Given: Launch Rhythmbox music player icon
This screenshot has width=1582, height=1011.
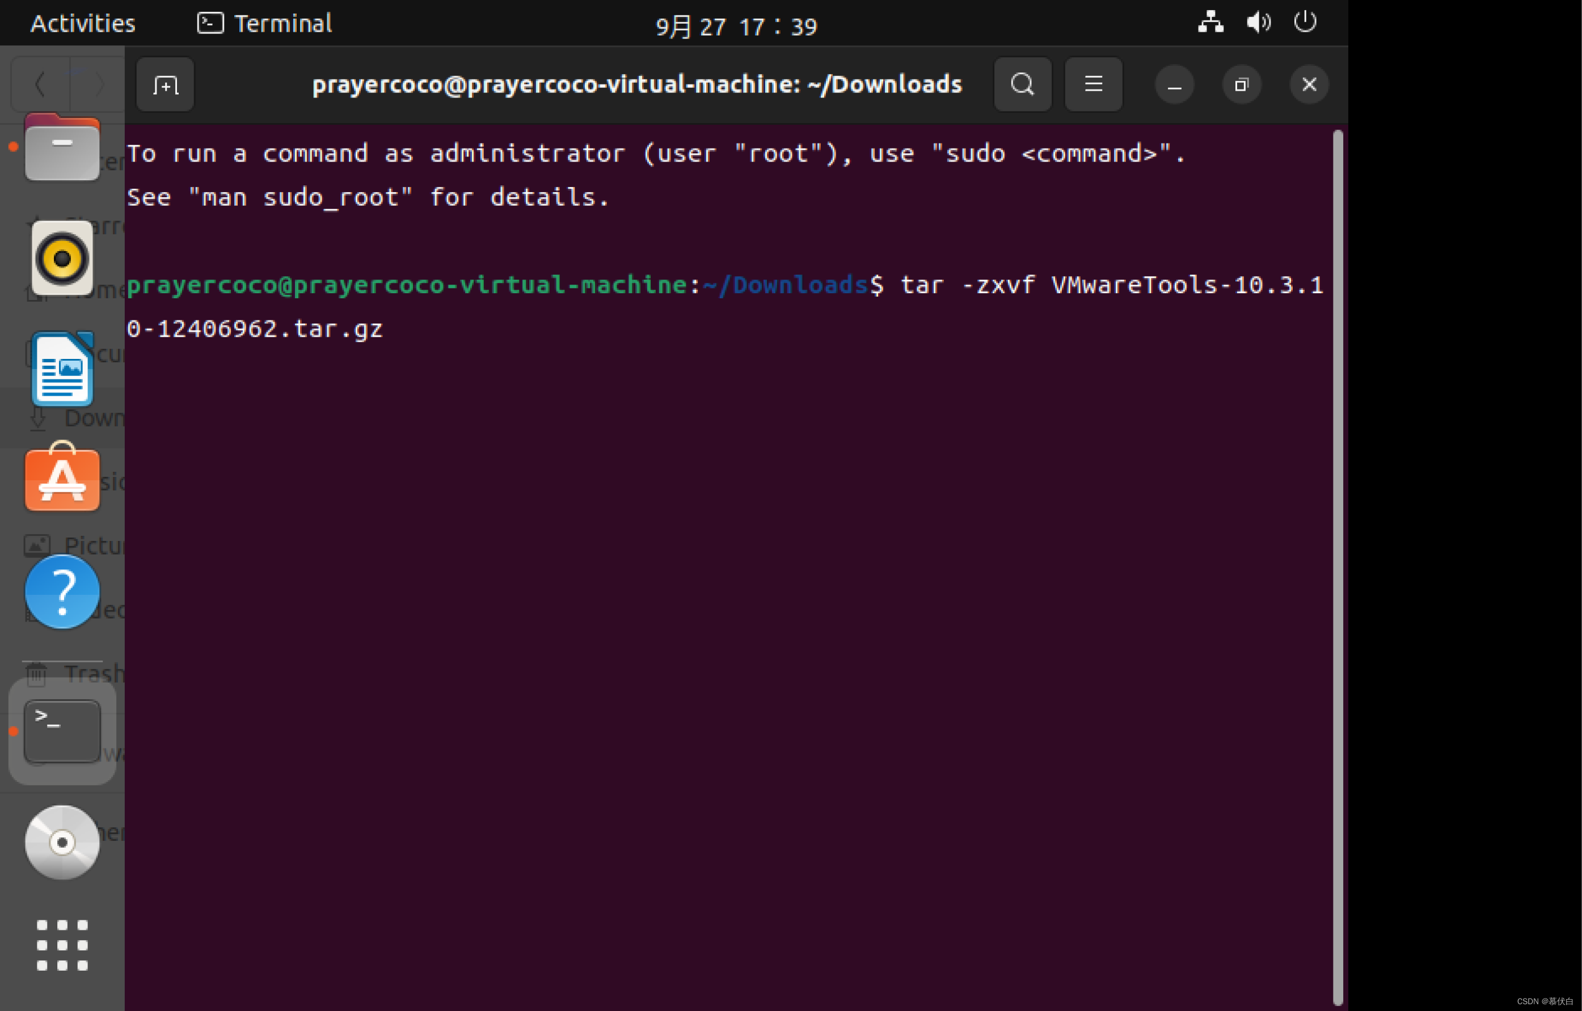Looking at the screenshot, I should pos(61,259).
